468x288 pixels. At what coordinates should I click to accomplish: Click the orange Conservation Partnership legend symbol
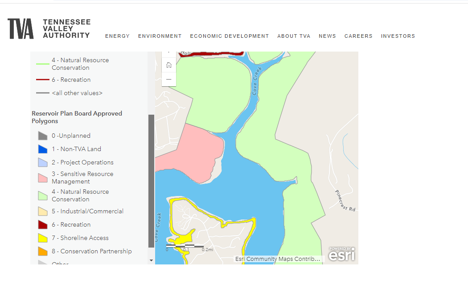pos(42,251)
